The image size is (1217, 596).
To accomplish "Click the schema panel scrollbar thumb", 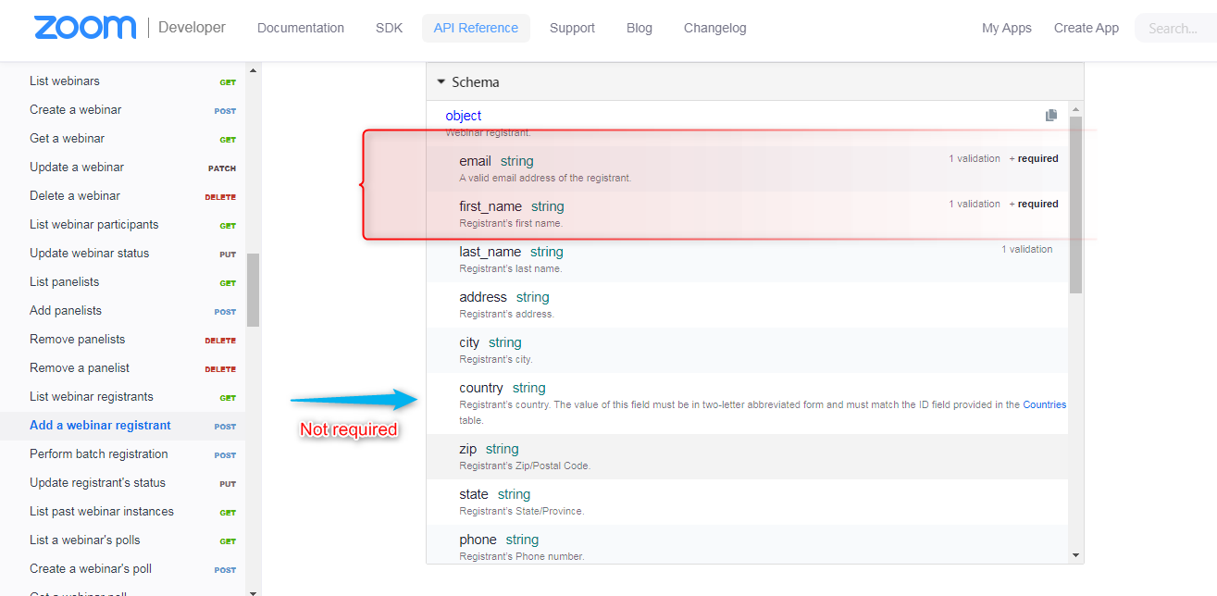I will point(1075,205).
